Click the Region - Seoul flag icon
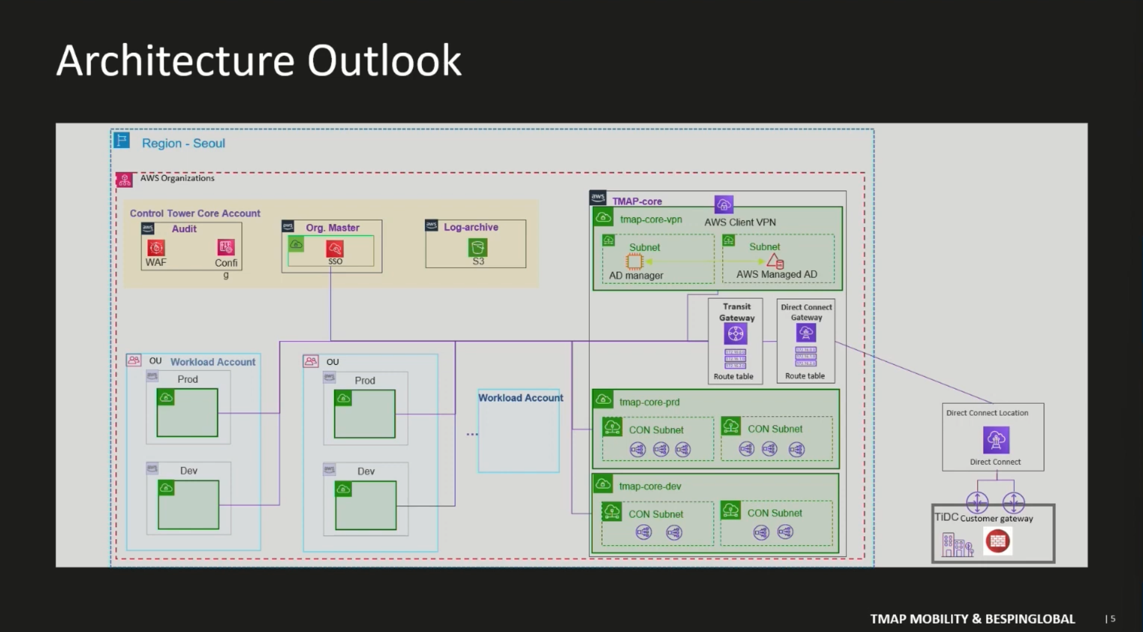 [122, 140]
